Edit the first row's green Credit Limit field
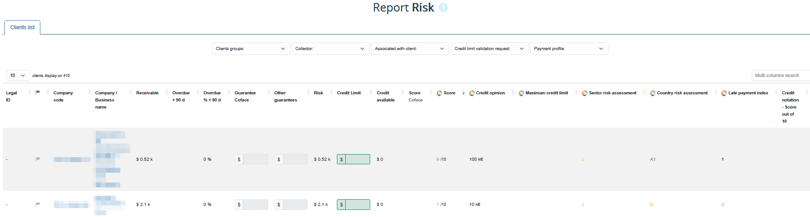Image resolution: width=810 pixels, height=217 pixels. click(x=357, y=159)
